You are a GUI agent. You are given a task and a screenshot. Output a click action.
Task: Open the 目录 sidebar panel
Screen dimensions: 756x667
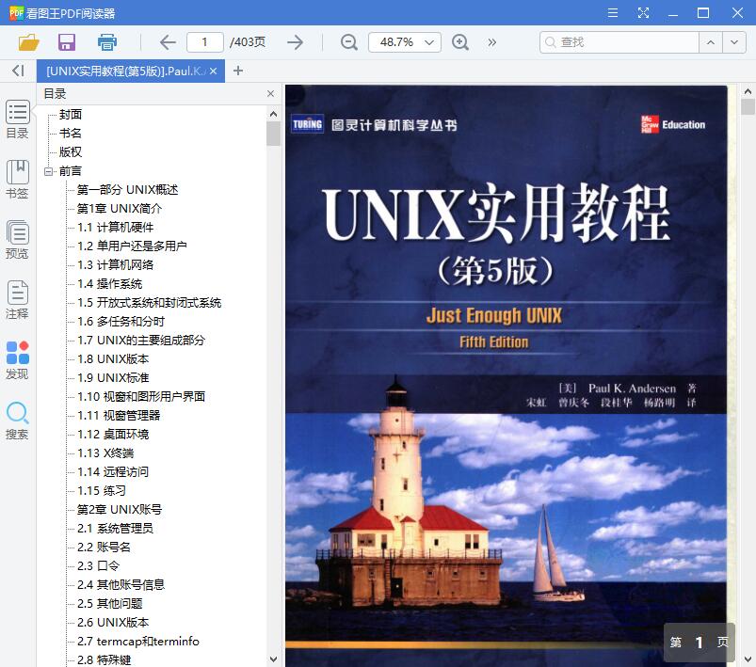[17, 119]
